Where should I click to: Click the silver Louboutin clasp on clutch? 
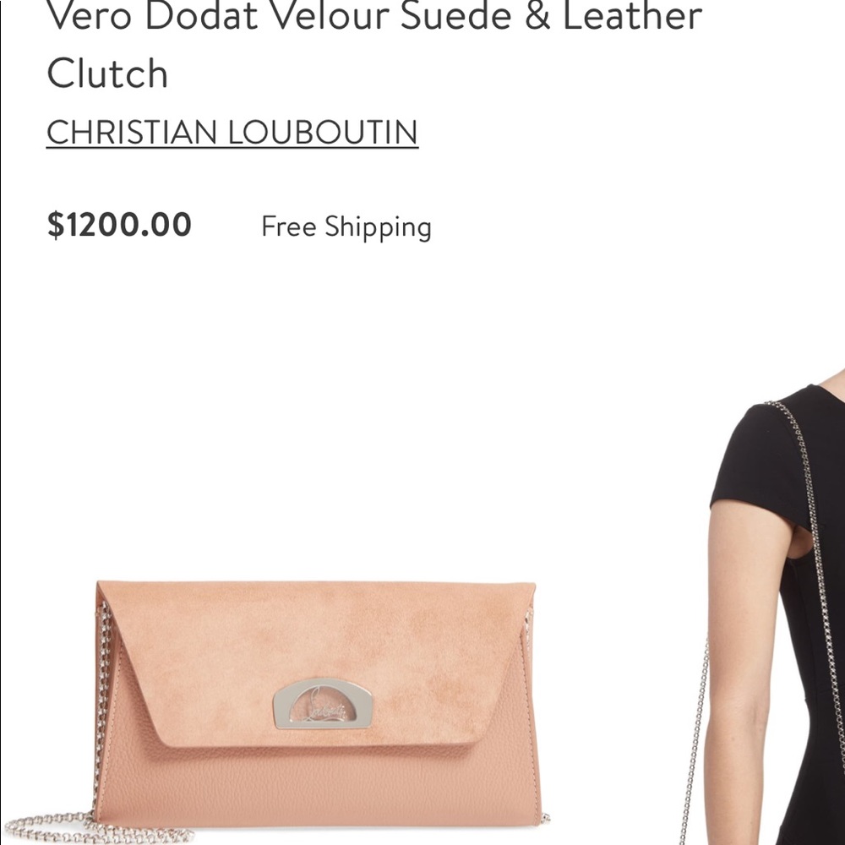[322, 704]
